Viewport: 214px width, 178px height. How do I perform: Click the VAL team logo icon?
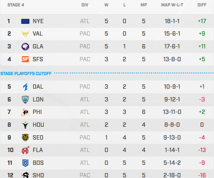26,34
